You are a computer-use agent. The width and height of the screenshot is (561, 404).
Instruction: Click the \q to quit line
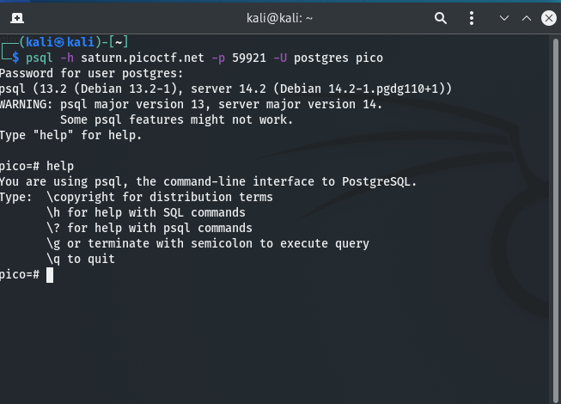81,259
